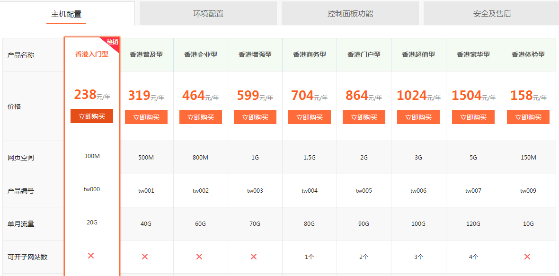Click 立即购买 for 599元 香港增强型
The height and width of the screenshot is (276, 559).
(255, 117)
